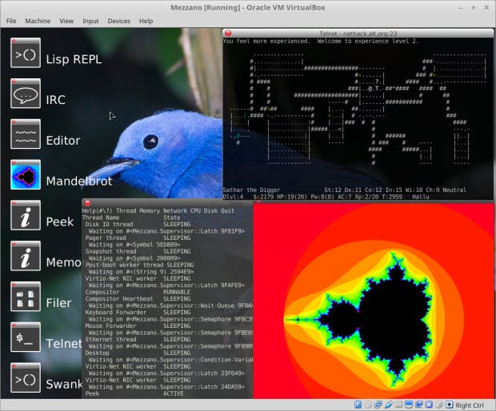Image resolution: width=496 pixels, height=411 pixels.
Task: Open the Telnet terminal launcher icon
Action: tap(26, 337)
